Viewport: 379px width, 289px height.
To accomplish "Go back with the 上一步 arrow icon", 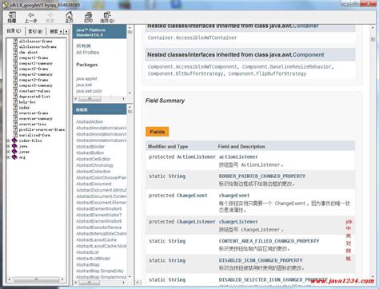I will coord(31,15).
